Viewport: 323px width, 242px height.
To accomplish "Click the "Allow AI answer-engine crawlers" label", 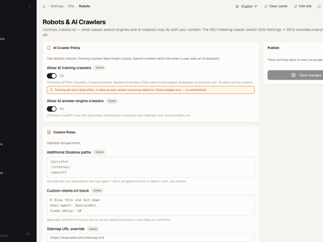I will [x=75, y=101].
